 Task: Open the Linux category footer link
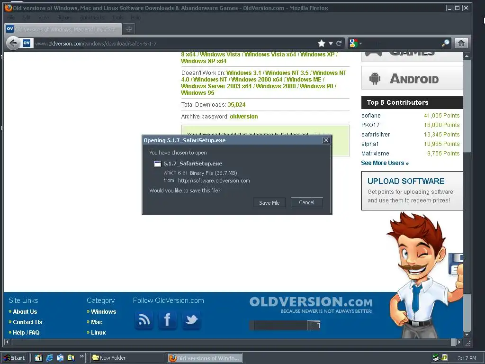[99, 333]
